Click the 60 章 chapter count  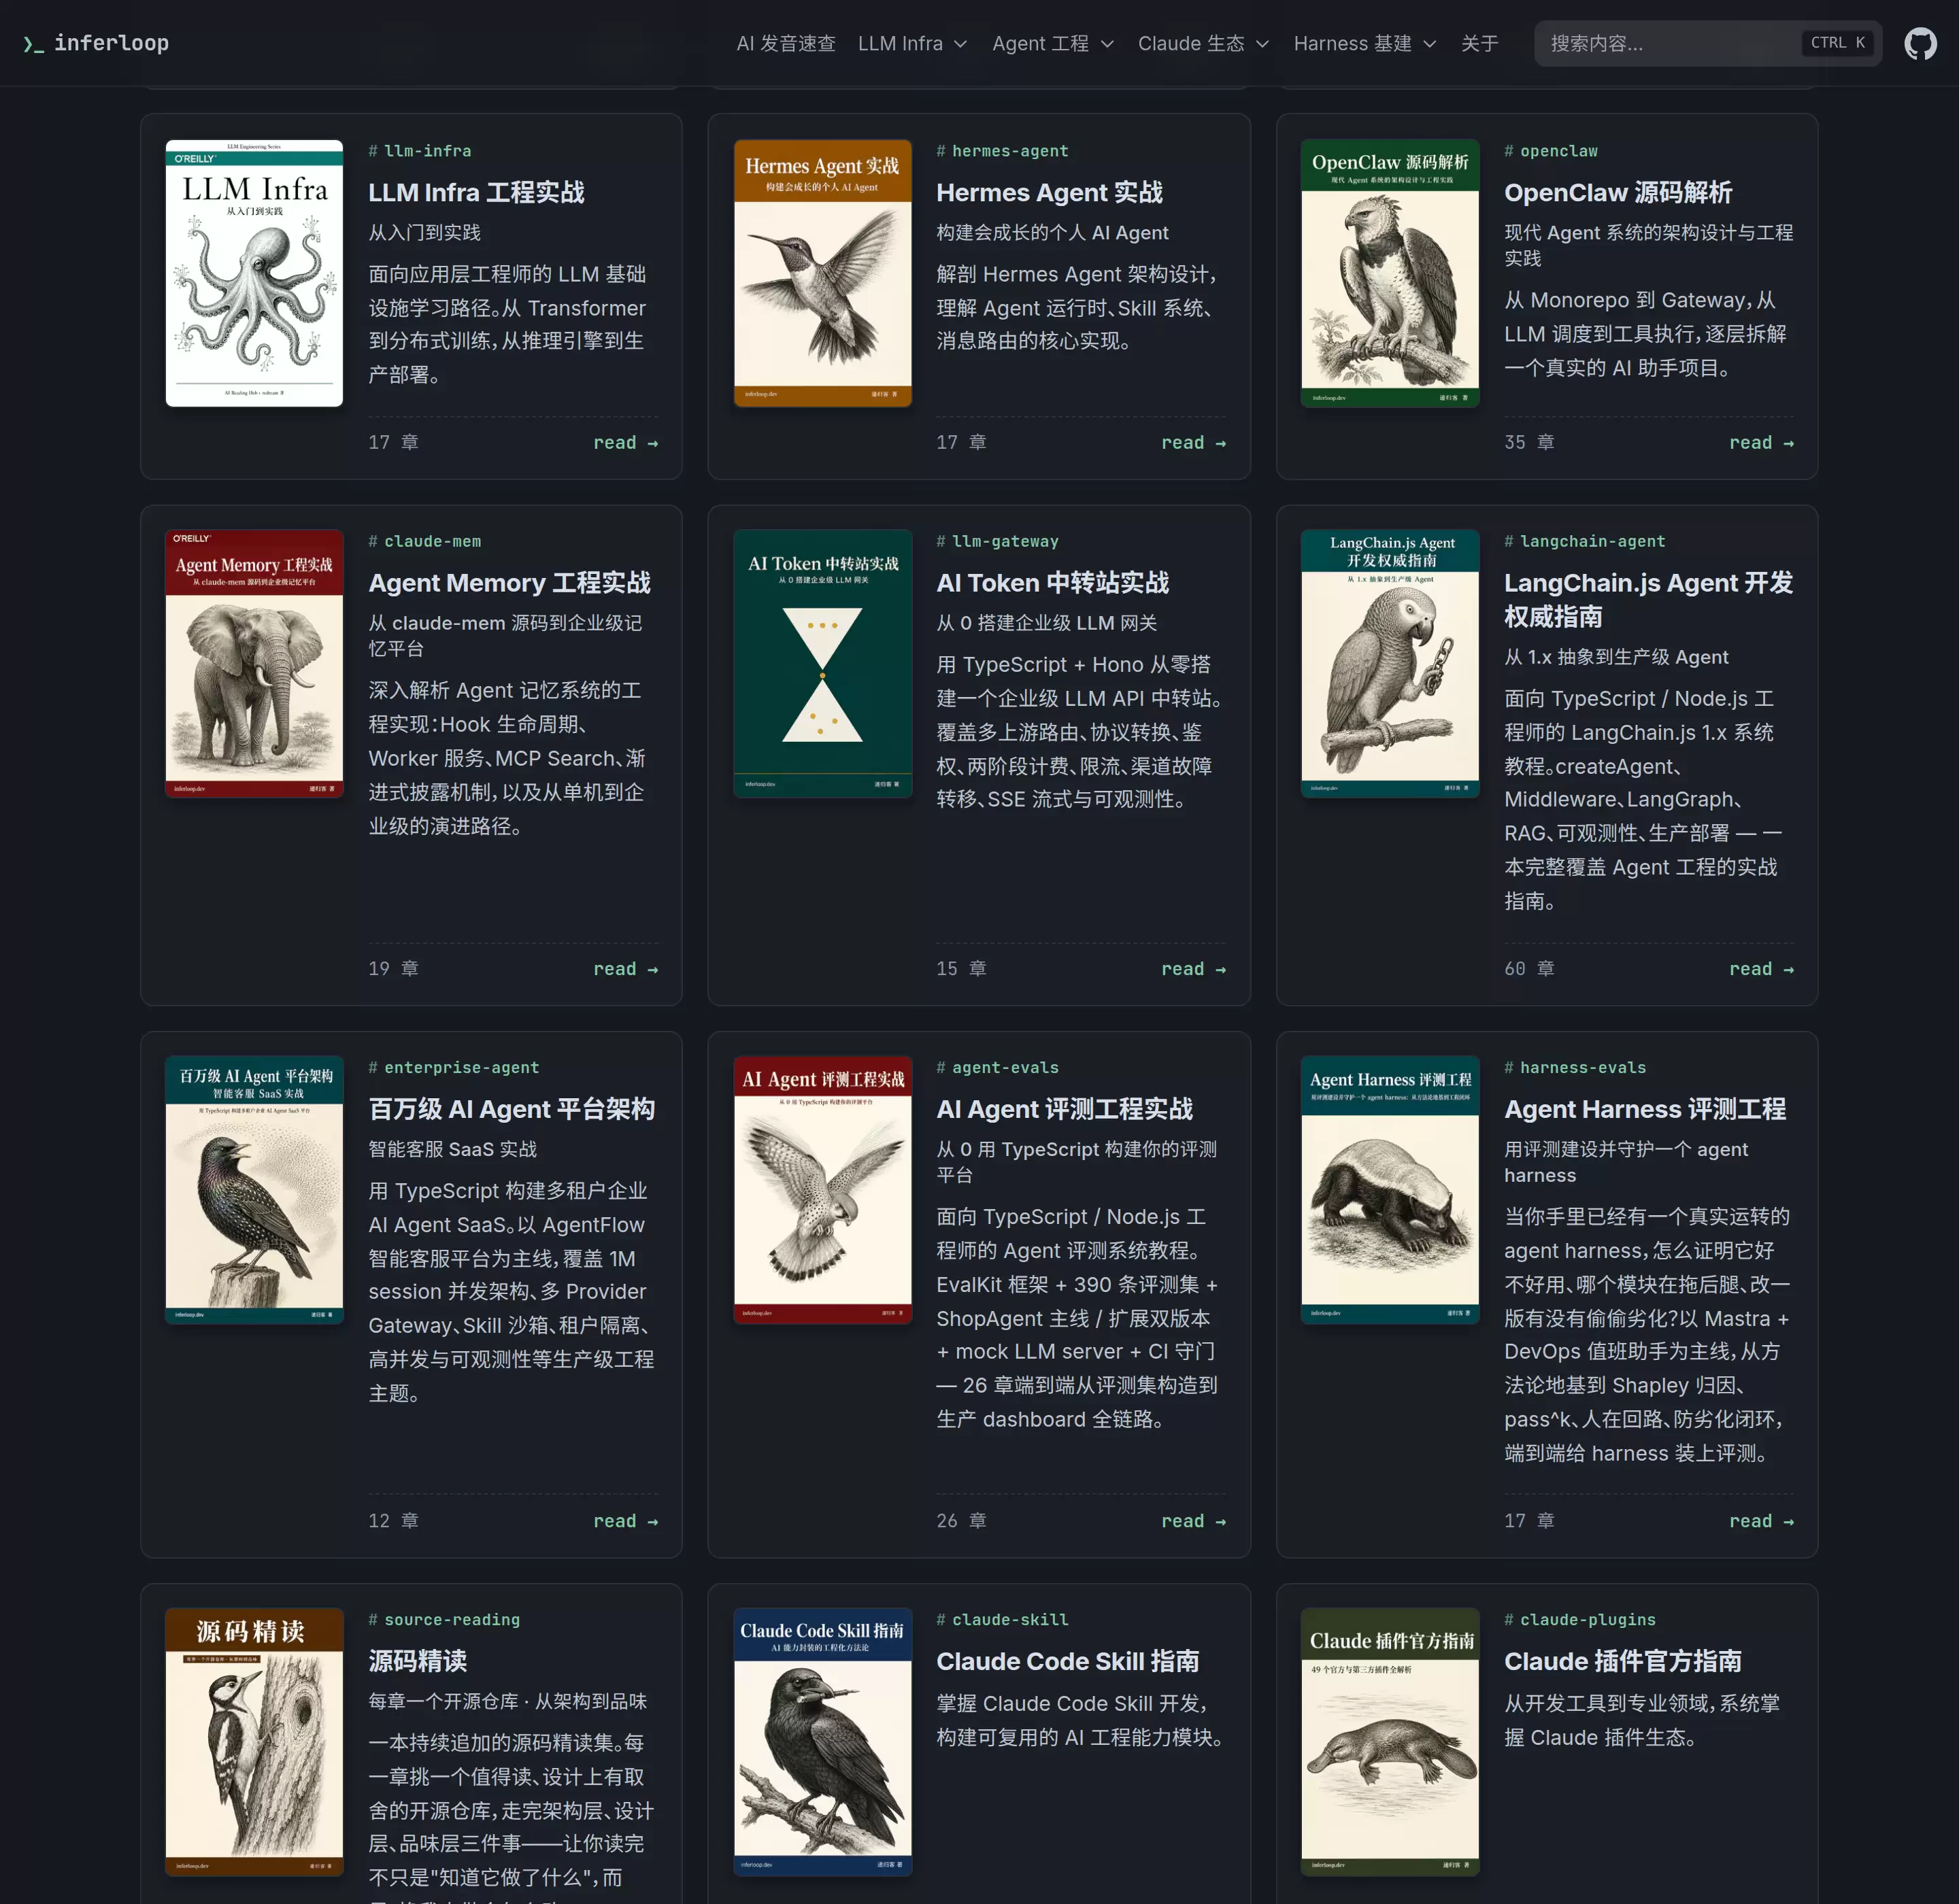tap(1529, 969)
